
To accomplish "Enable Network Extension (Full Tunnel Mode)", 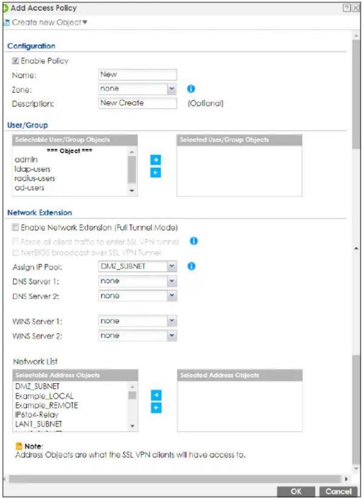I will (x=16, y=228).
